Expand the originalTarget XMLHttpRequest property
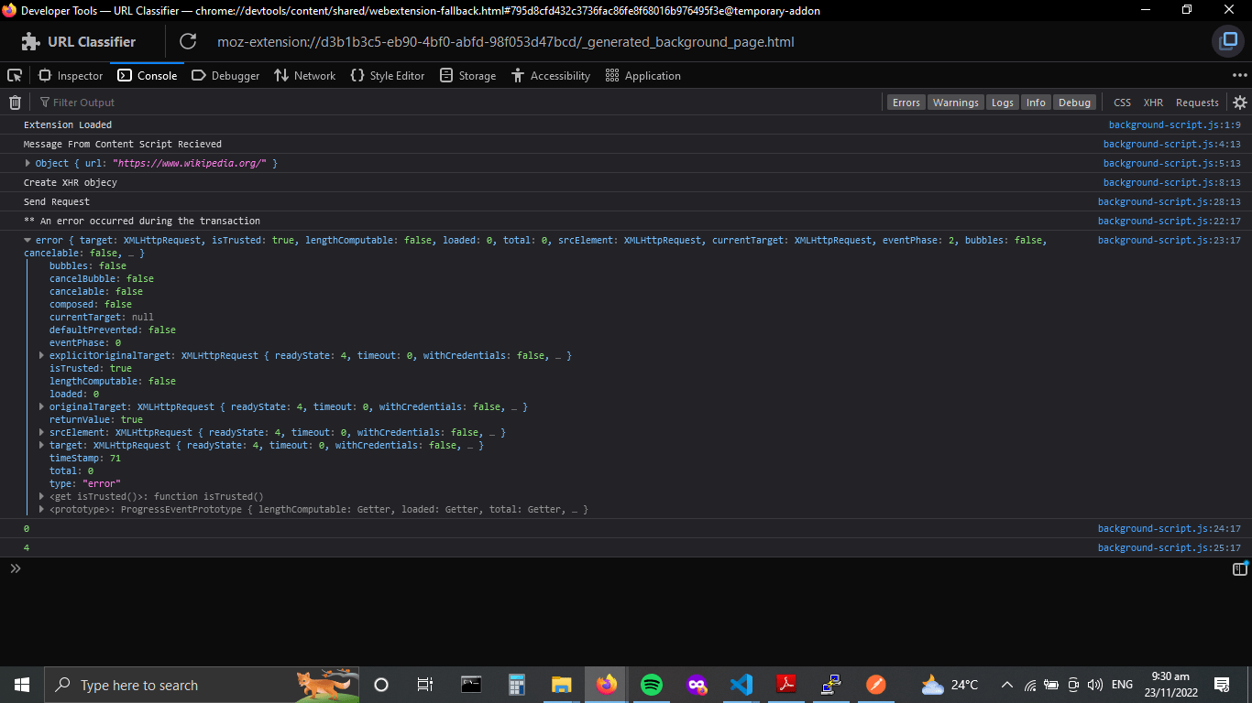Screen dimensions: 1252x703 click(x=41, y=406)
